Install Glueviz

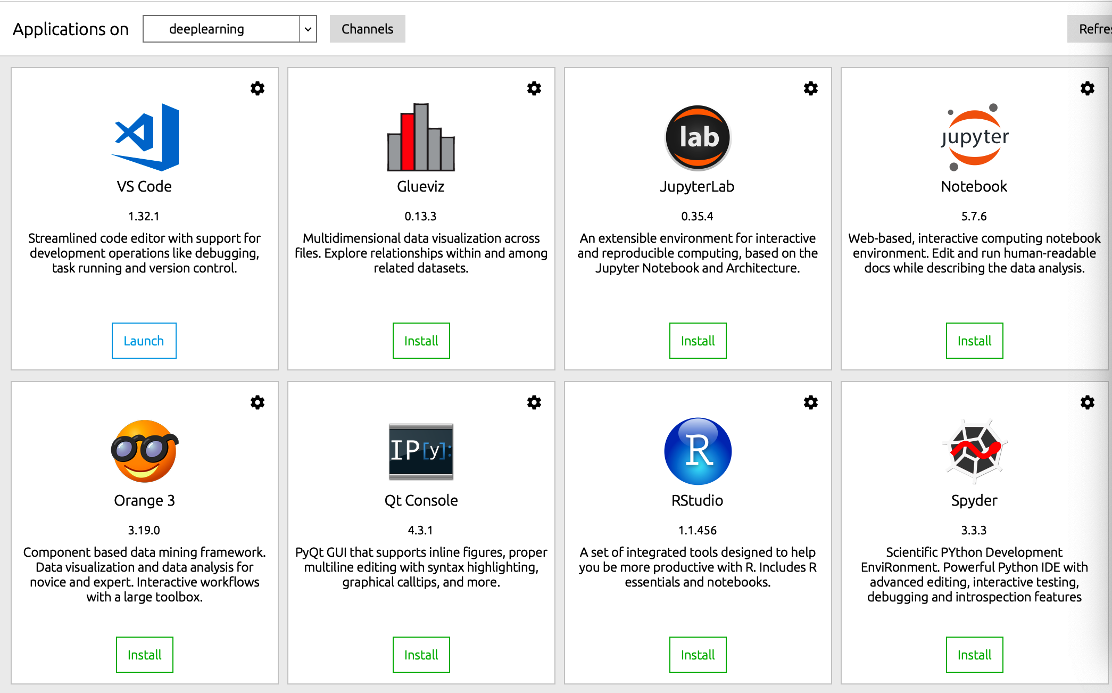(421, 341)
